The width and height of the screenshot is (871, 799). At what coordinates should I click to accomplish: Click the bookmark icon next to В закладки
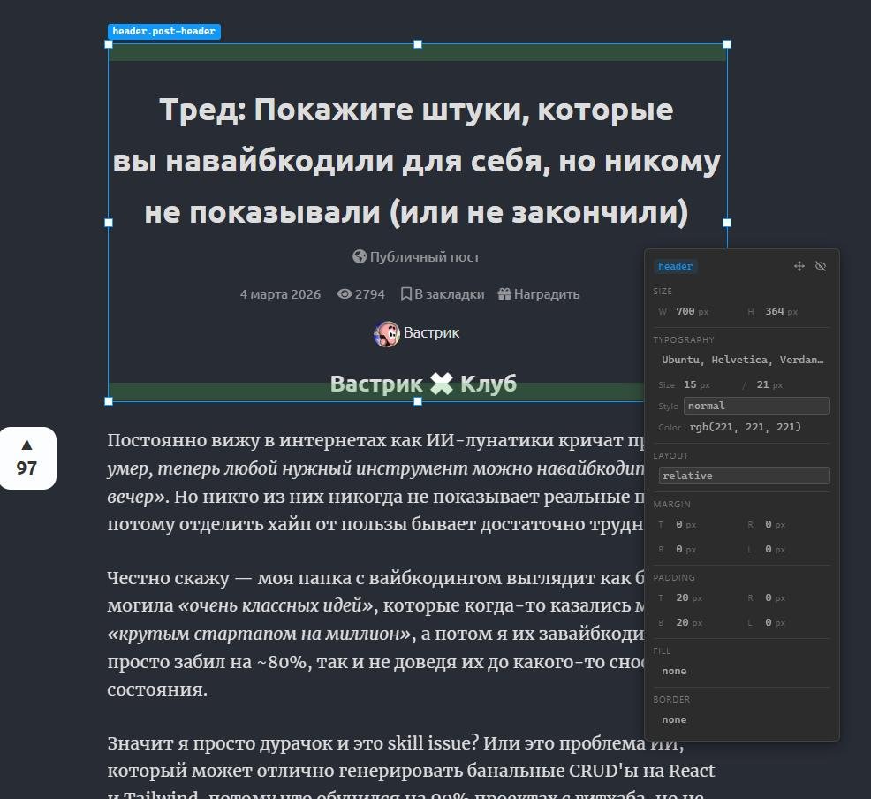tap(406, 294)
